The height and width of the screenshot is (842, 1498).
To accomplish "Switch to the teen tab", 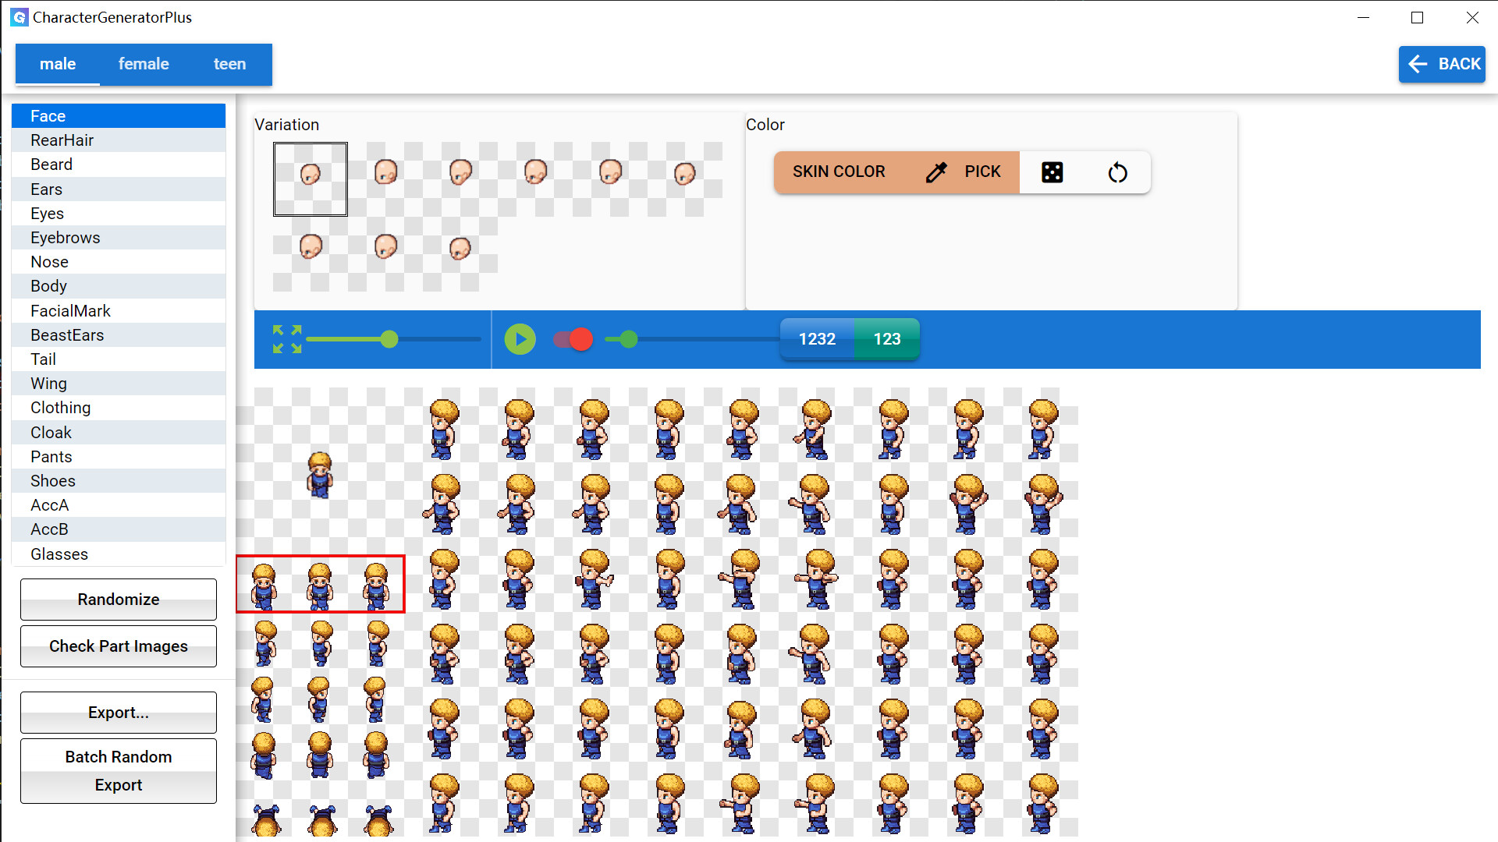I will coord(229,64).
